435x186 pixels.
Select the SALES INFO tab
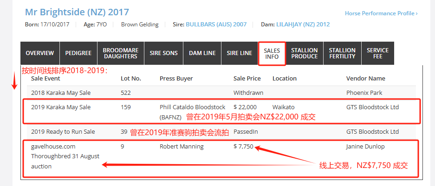272,54
